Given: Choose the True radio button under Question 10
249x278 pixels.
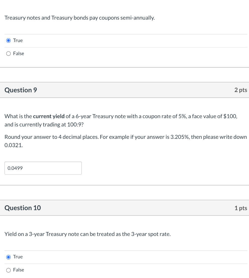Looking at the screenshot, I should click(x=8, y=257).
